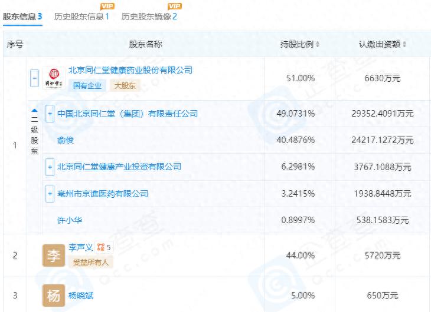Expand 中国北京同仁堂（集团）有限责任公司 row
This screenshot has width=431, height=312.
click(50, 113)
